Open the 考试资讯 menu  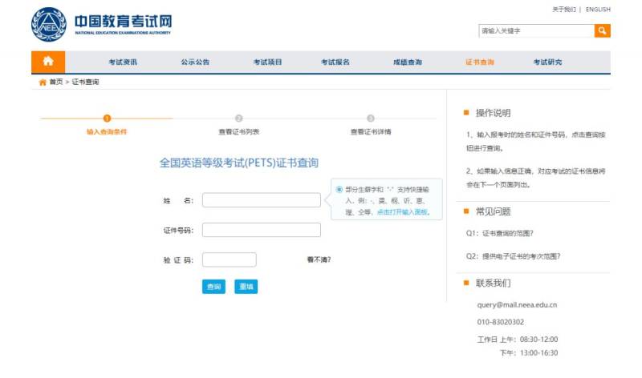(x=123, y=62)
